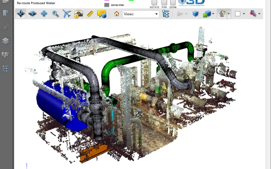Activate the Fly airplane tool
Viewport: 271px width, 169px height.
(67, 14)
